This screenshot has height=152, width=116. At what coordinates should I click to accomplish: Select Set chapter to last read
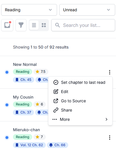(x=80, y=82)
